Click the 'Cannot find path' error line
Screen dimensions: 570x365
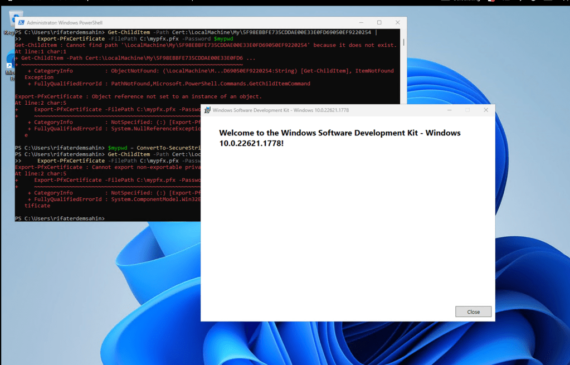pos(206,45)
